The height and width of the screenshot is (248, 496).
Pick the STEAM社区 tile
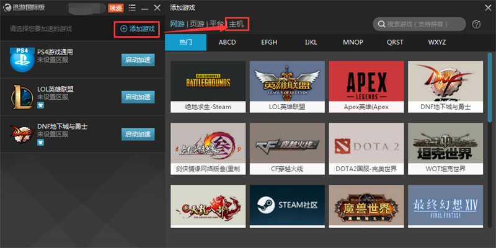(x=287, y=206)
